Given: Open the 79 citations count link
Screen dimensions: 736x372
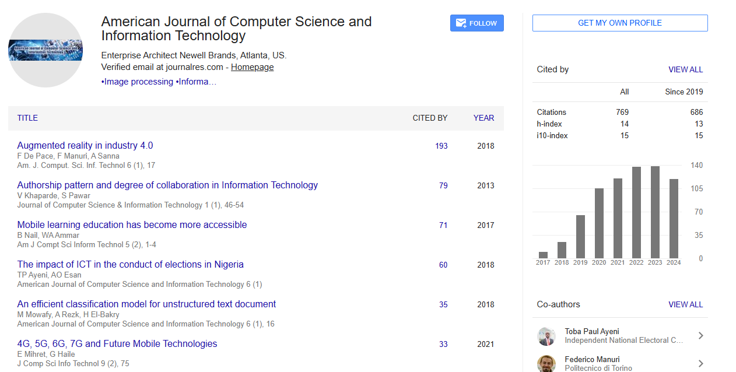Looking at the screenshot, I should pos(443,185).
